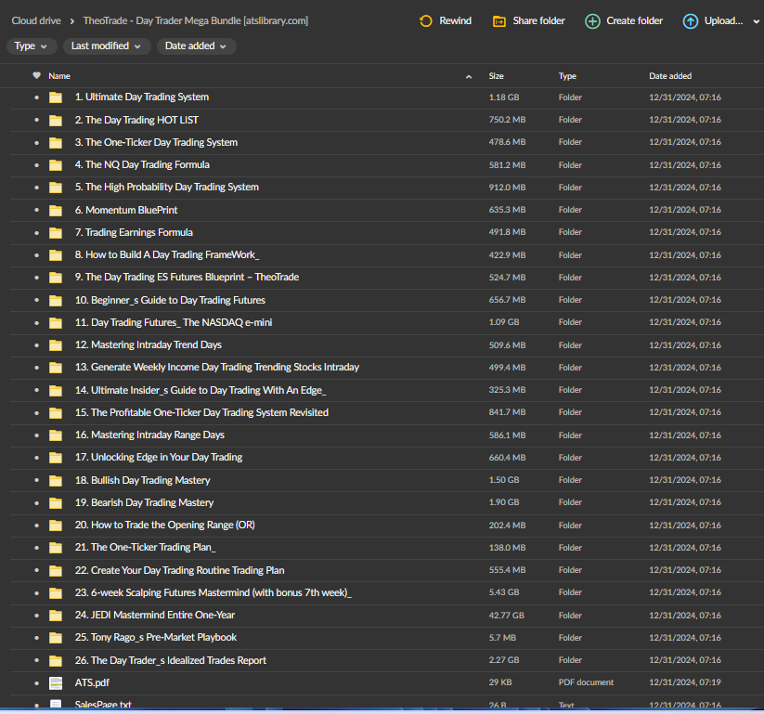Click the folder icon for Ultimate Day Trading System

click(55, 97)
